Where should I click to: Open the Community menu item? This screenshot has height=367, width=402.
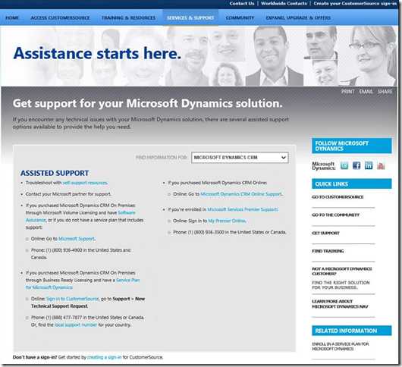[240, 17]
